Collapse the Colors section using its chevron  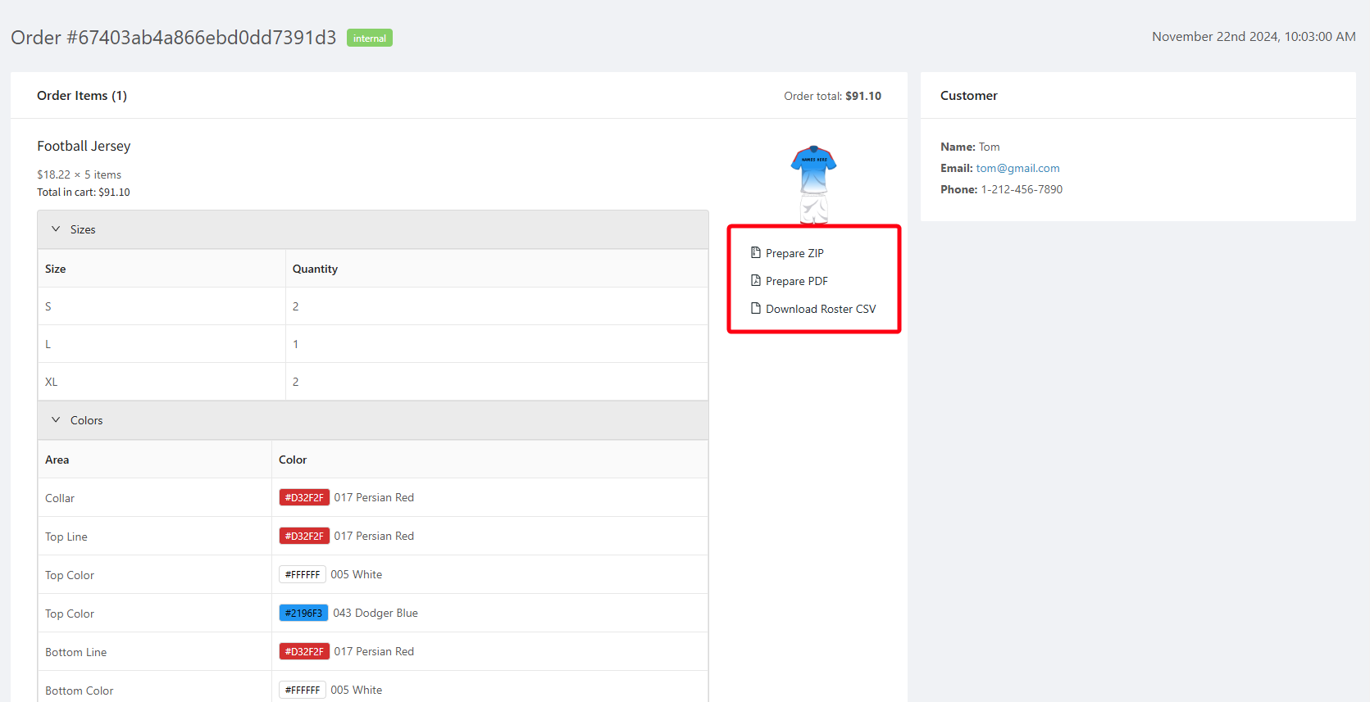click(56, 420)
